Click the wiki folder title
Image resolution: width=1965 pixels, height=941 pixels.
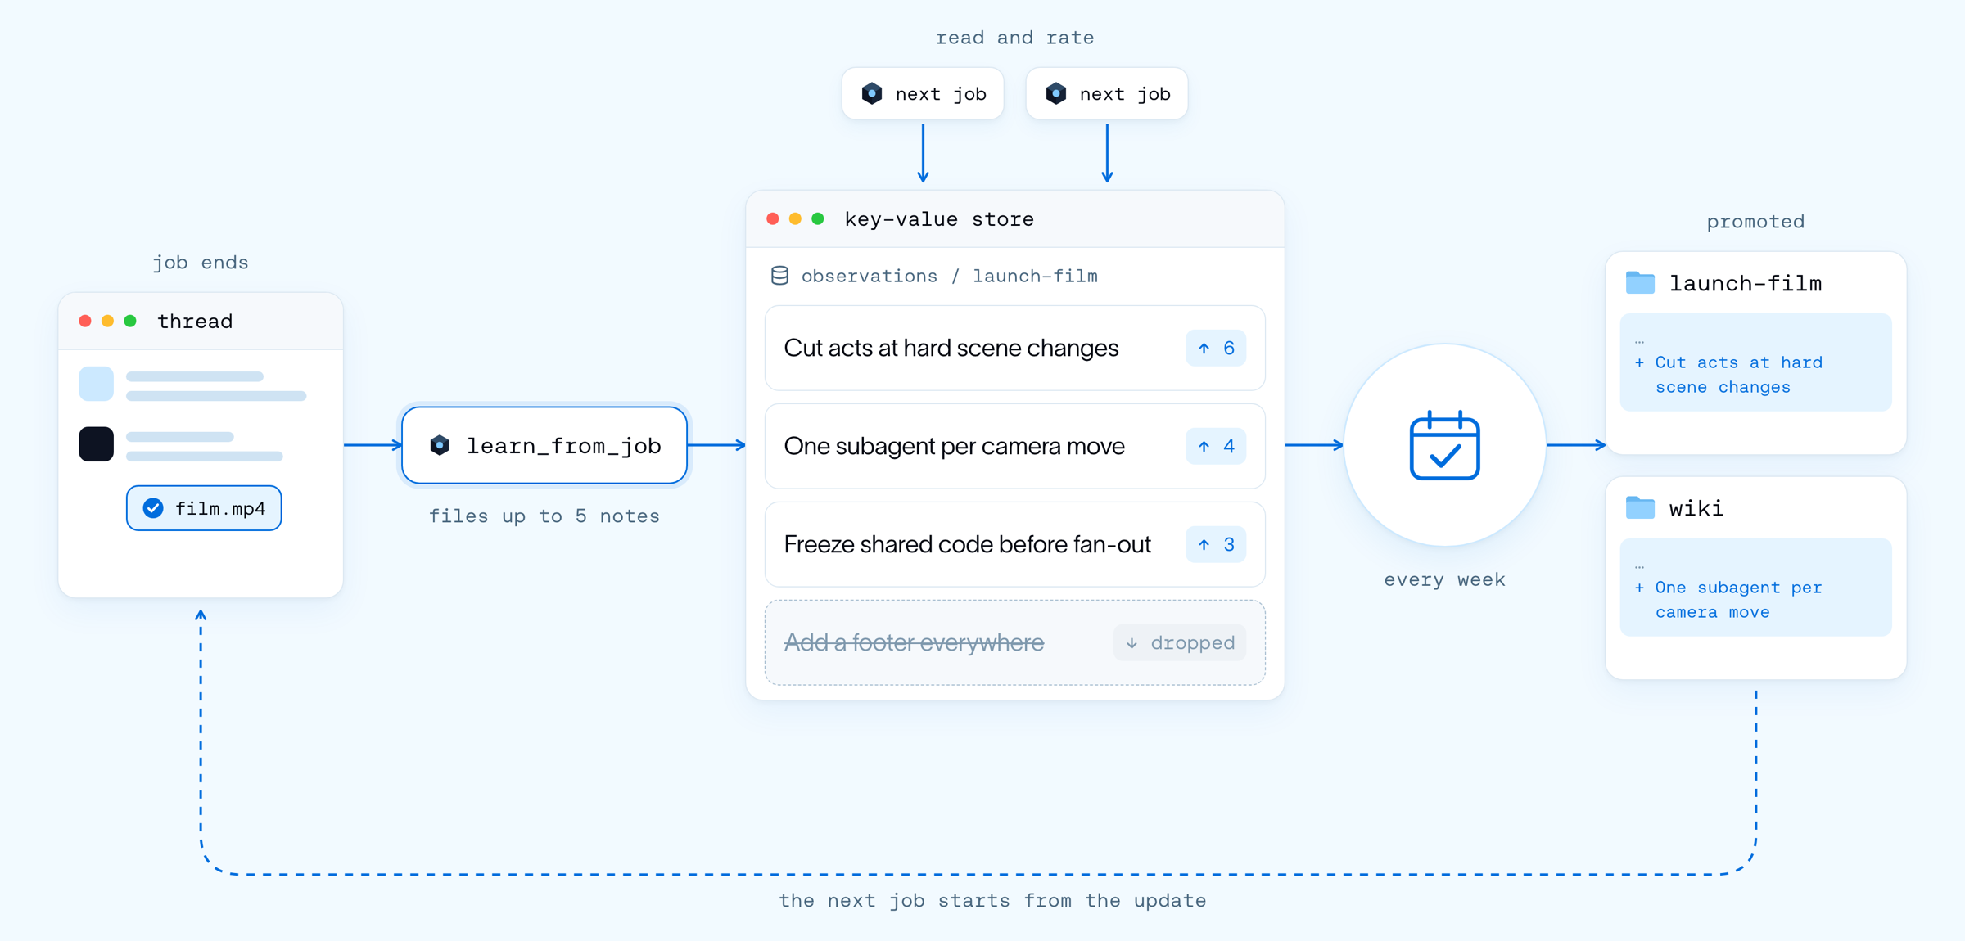[1696, 508]
